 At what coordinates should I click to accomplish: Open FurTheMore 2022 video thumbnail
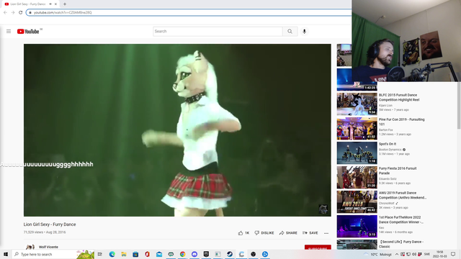coord(357,226)
